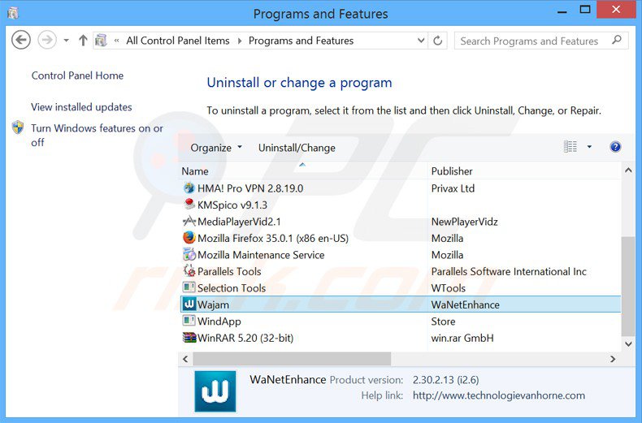Screen dimensions: 642x423
Task: Select the Mozilla Firefox 35.0.1 entry icon
Action: tap(189, 238)
